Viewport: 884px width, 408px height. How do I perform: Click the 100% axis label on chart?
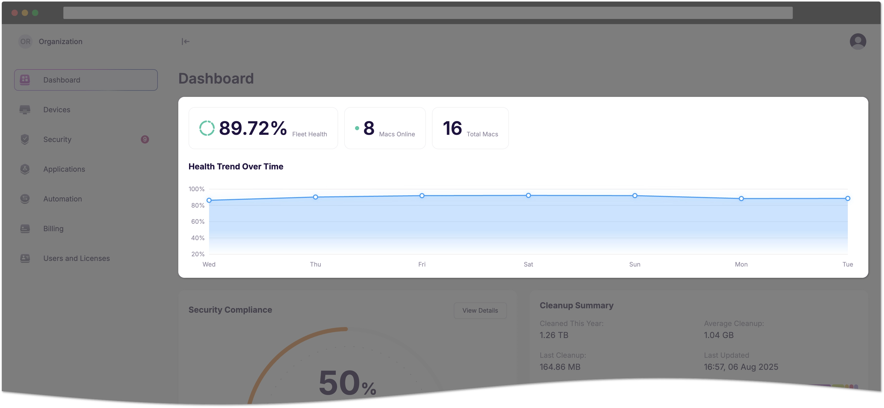point(196,189)
